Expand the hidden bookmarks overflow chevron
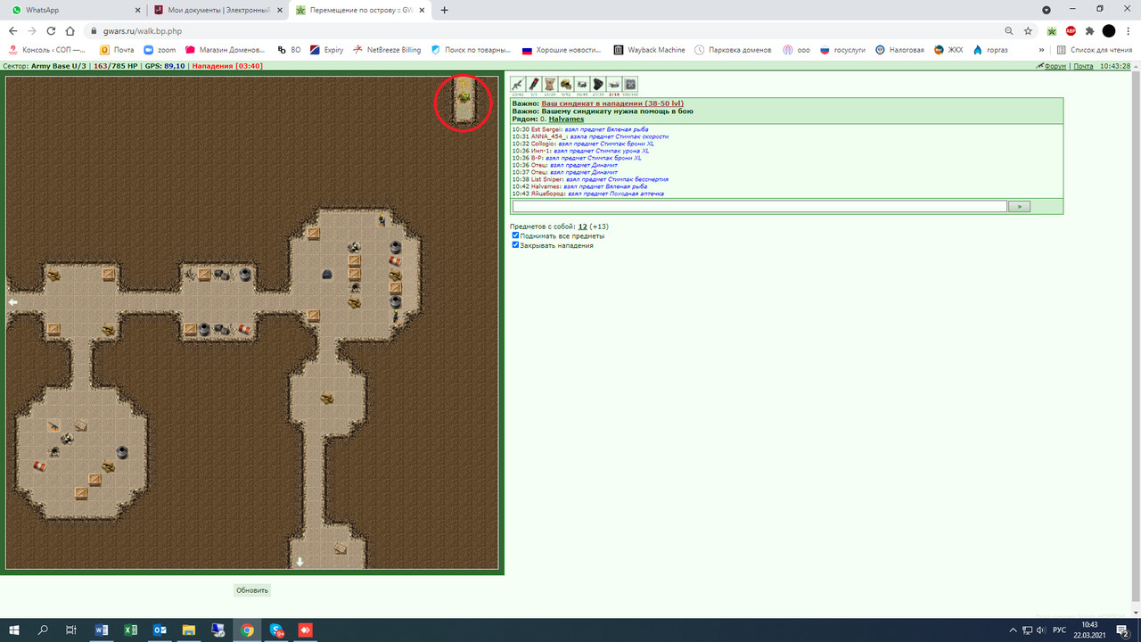Screen dimensions: 1141x642 coord(1041,50)
